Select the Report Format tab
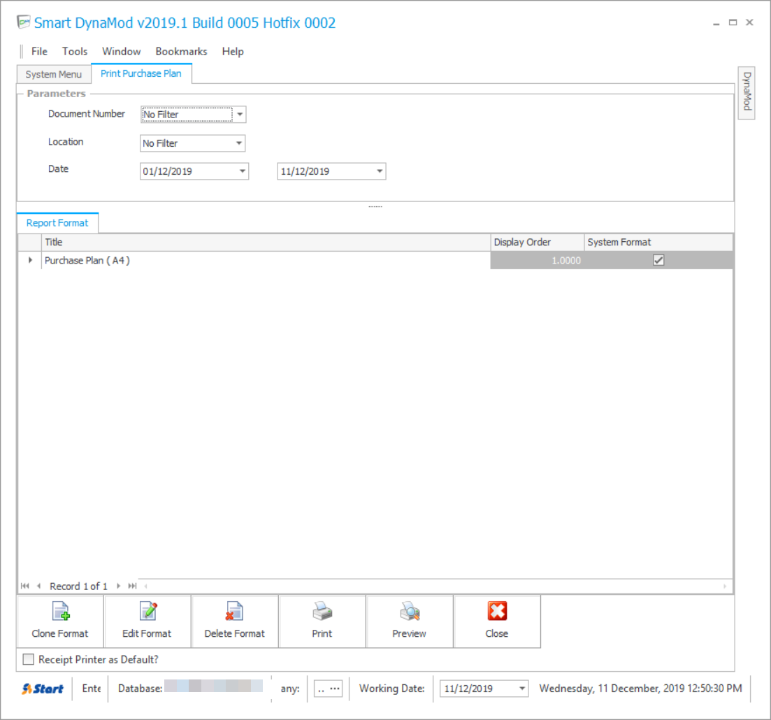This screenshot has height=720, width=771. point(57,223)
